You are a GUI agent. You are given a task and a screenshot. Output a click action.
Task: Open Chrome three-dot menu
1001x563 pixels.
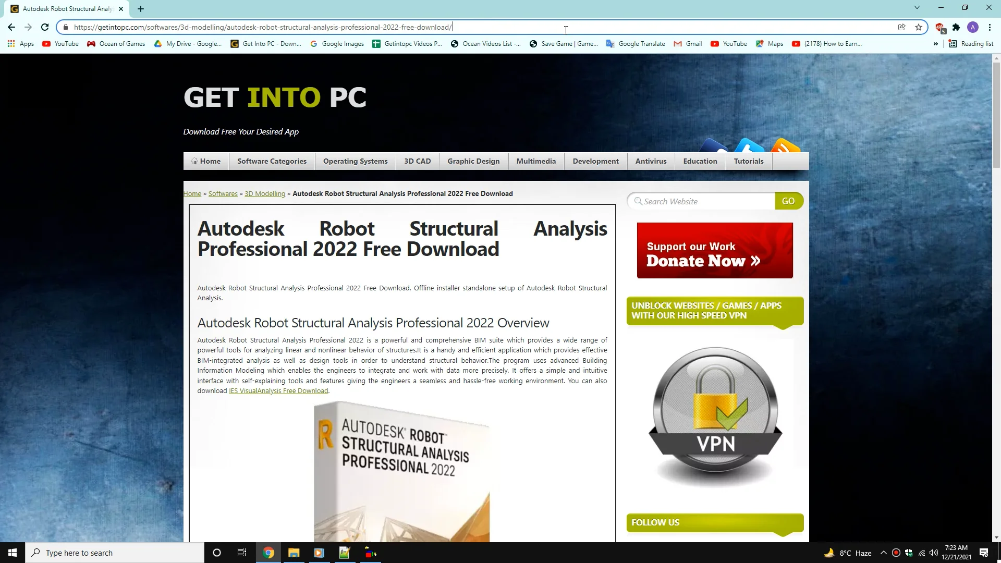[x=990, y=27]
